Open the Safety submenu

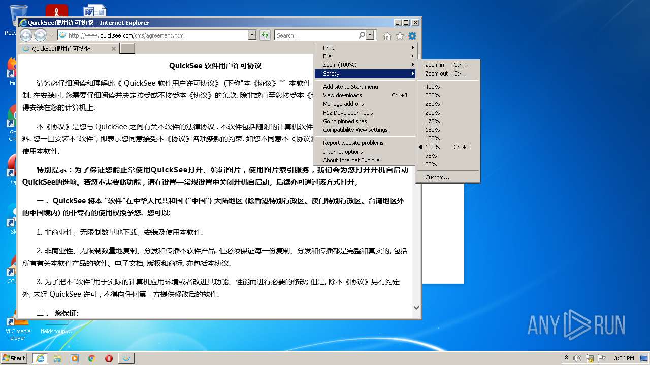click(x=365, y=74)
